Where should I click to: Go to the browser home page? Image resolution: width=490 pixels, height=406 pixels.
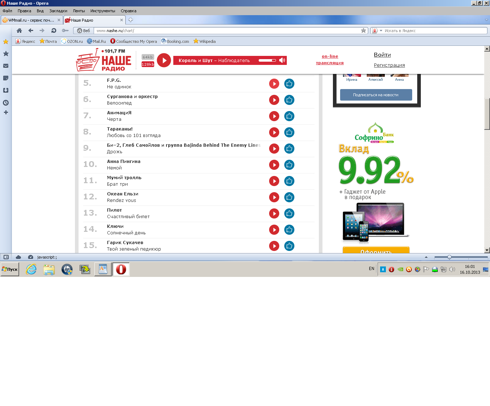click(19, 31)
